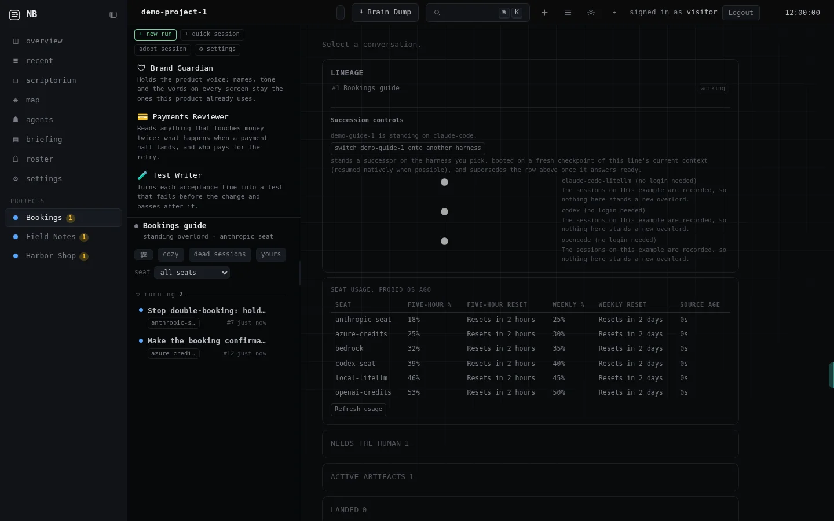The width and height of the screenshot is (834, 521).
Task: Click the NB logo icon
Action: pyautogui.click(x=14, y=15)
